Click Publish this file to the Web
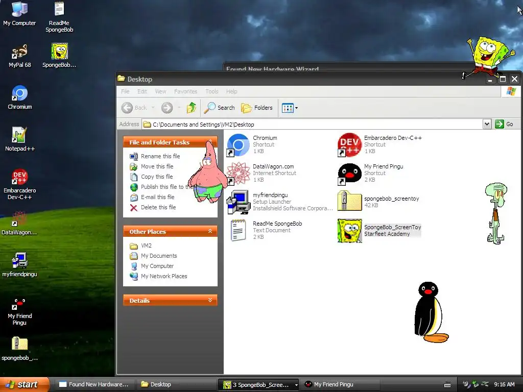Viewport: 523px width, 392px height. pyautogui.click(x=165, y=187)
